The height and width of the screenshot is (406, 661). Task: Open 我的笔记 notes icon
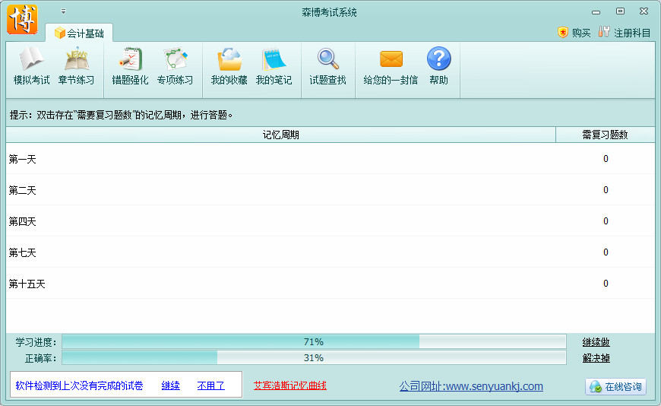coord(274,67)
